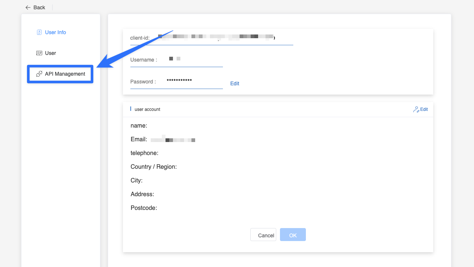Click the user account section title

[x=147, y=109]
